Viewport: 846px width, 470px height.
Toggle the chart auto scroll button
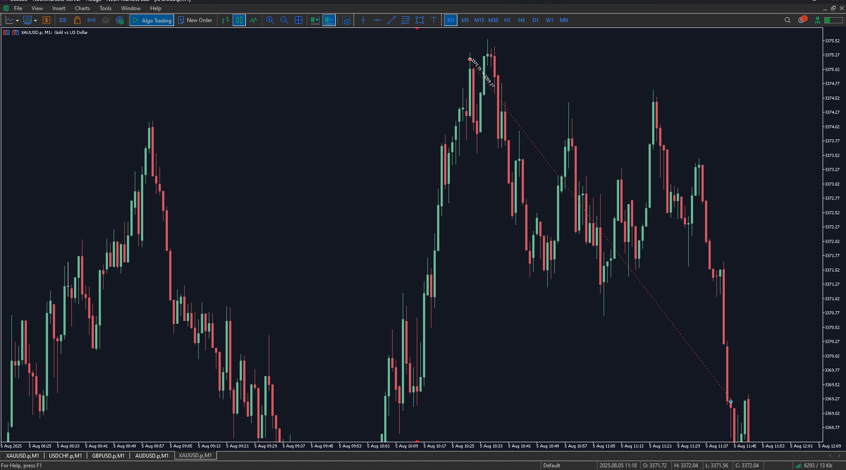(315, 20)
